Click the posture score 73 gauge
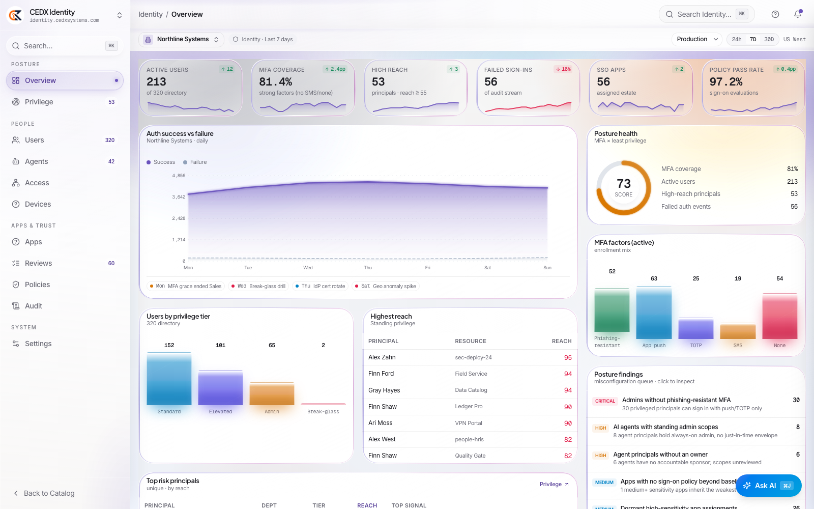Screen dimensions: 814x509 624,187
